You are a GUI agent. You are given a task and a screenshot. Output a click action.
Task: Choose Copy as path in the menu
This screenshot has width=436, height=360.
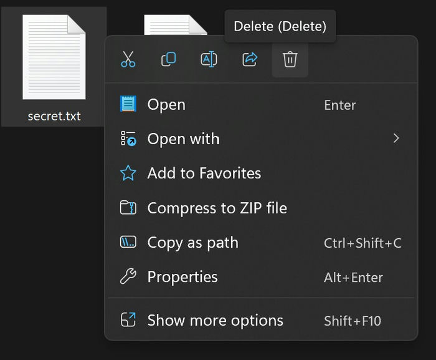192,243
